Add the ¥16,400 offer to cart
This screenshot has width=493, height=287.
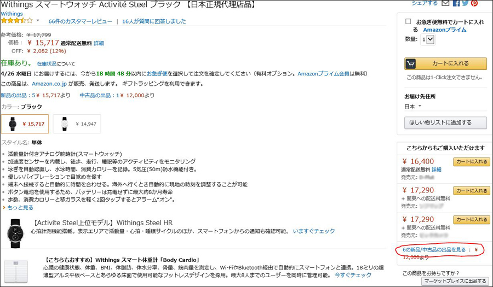pos(471,162)
